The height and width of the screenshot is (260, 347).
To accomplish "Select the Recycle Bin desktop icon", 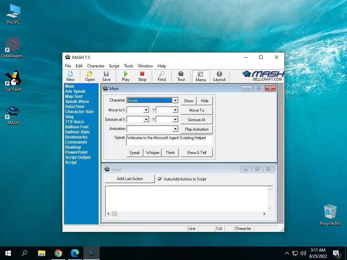I will pyautogui.click(x=330, y=215).
